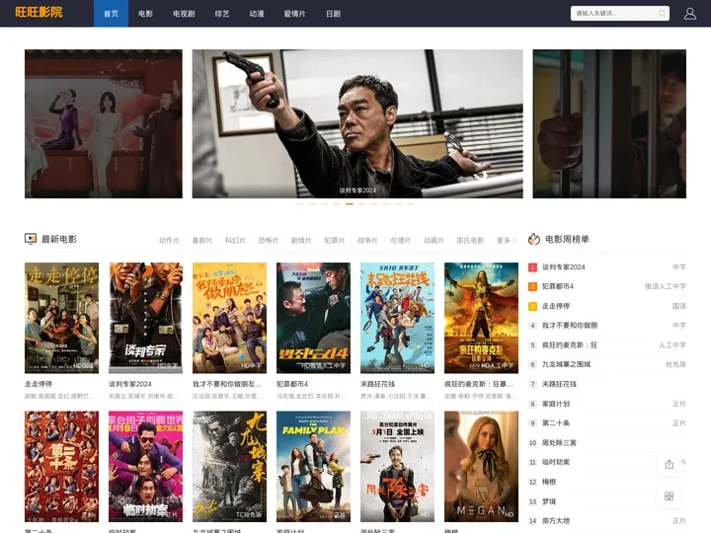Viewport: 711px width, 533px height.
Task: Filter by 剧情片 genre
Action: [301, 240]
